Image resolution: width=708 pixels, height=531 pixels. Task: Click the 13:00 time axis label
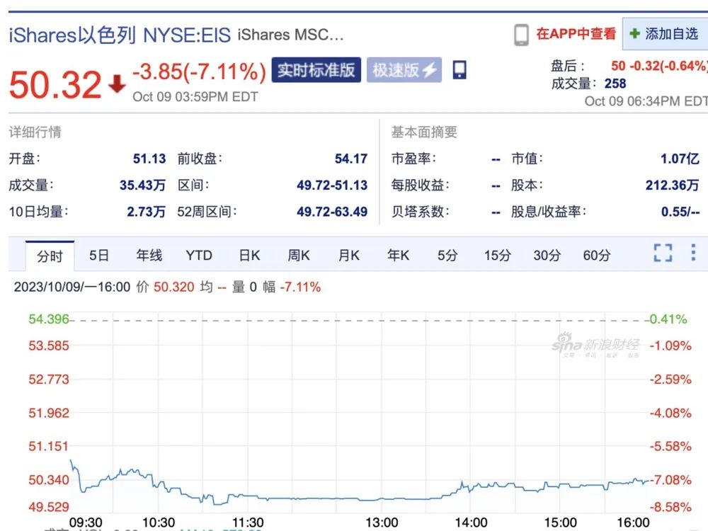382,523
